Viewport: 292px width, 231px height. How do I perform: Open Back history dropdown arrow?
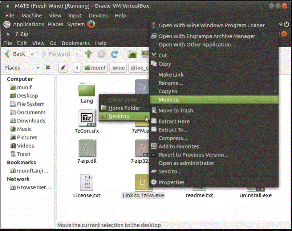point(32,54)
